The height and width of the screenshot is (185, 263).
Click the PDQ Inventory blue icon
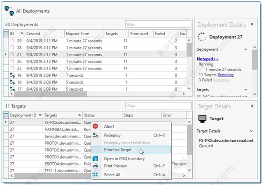95,158
